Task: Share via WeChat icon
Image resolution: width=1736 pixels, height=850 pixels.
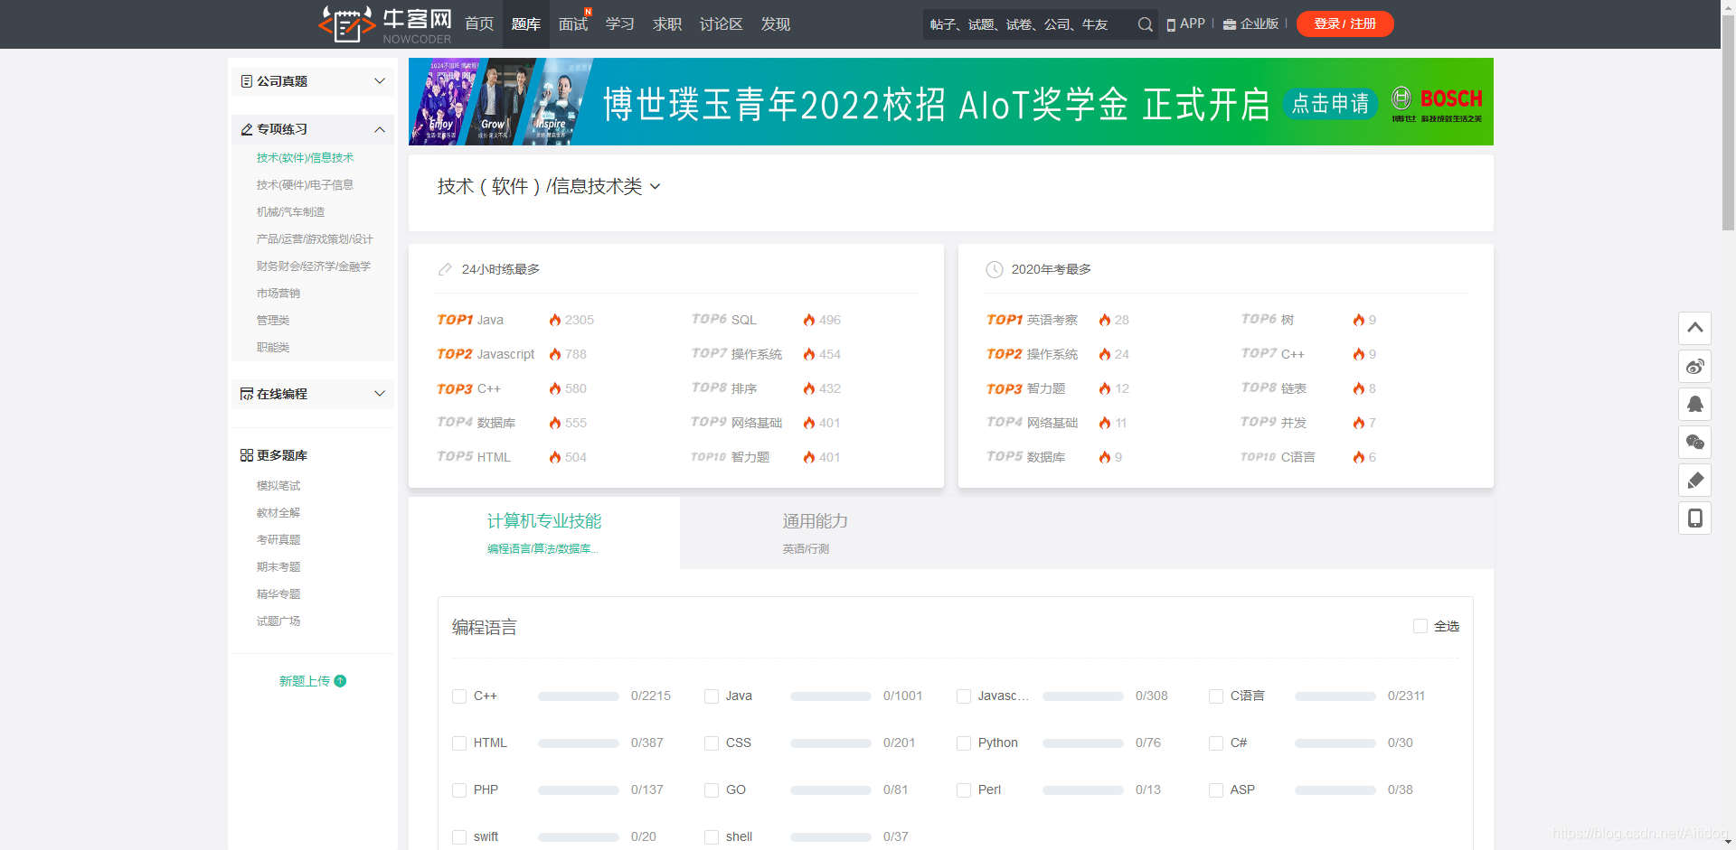Action: tap(1695, 442)
